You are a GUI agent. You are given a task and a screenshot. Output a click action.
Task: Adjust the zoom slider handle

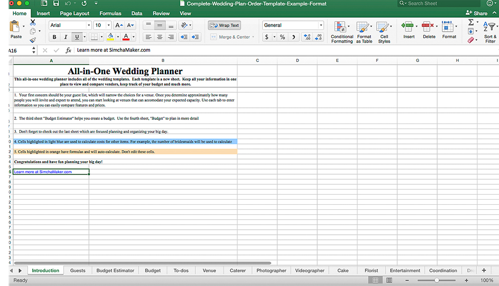[437, 280]
